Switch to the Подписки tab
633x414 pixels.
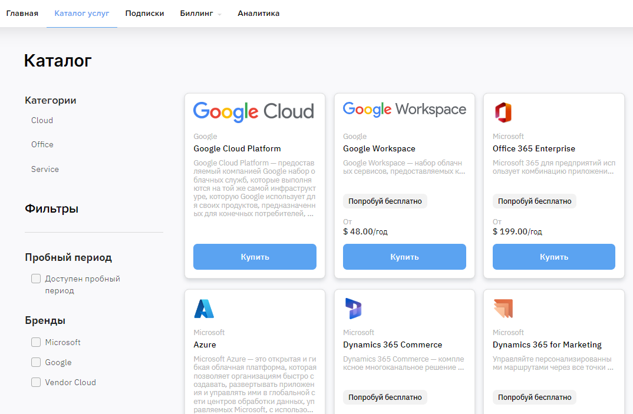coord(144,14)
